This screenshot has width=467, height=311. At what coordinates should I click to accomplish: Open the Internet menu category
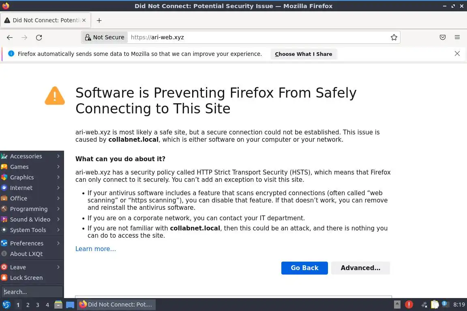point(32,188)
